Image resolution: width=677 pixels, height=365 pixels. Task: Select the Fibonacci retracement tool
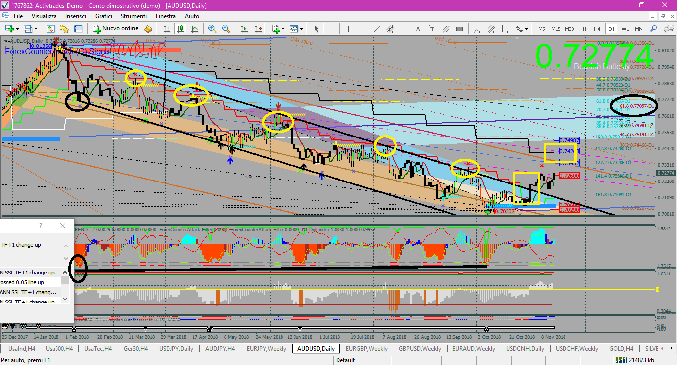[405, 29]
